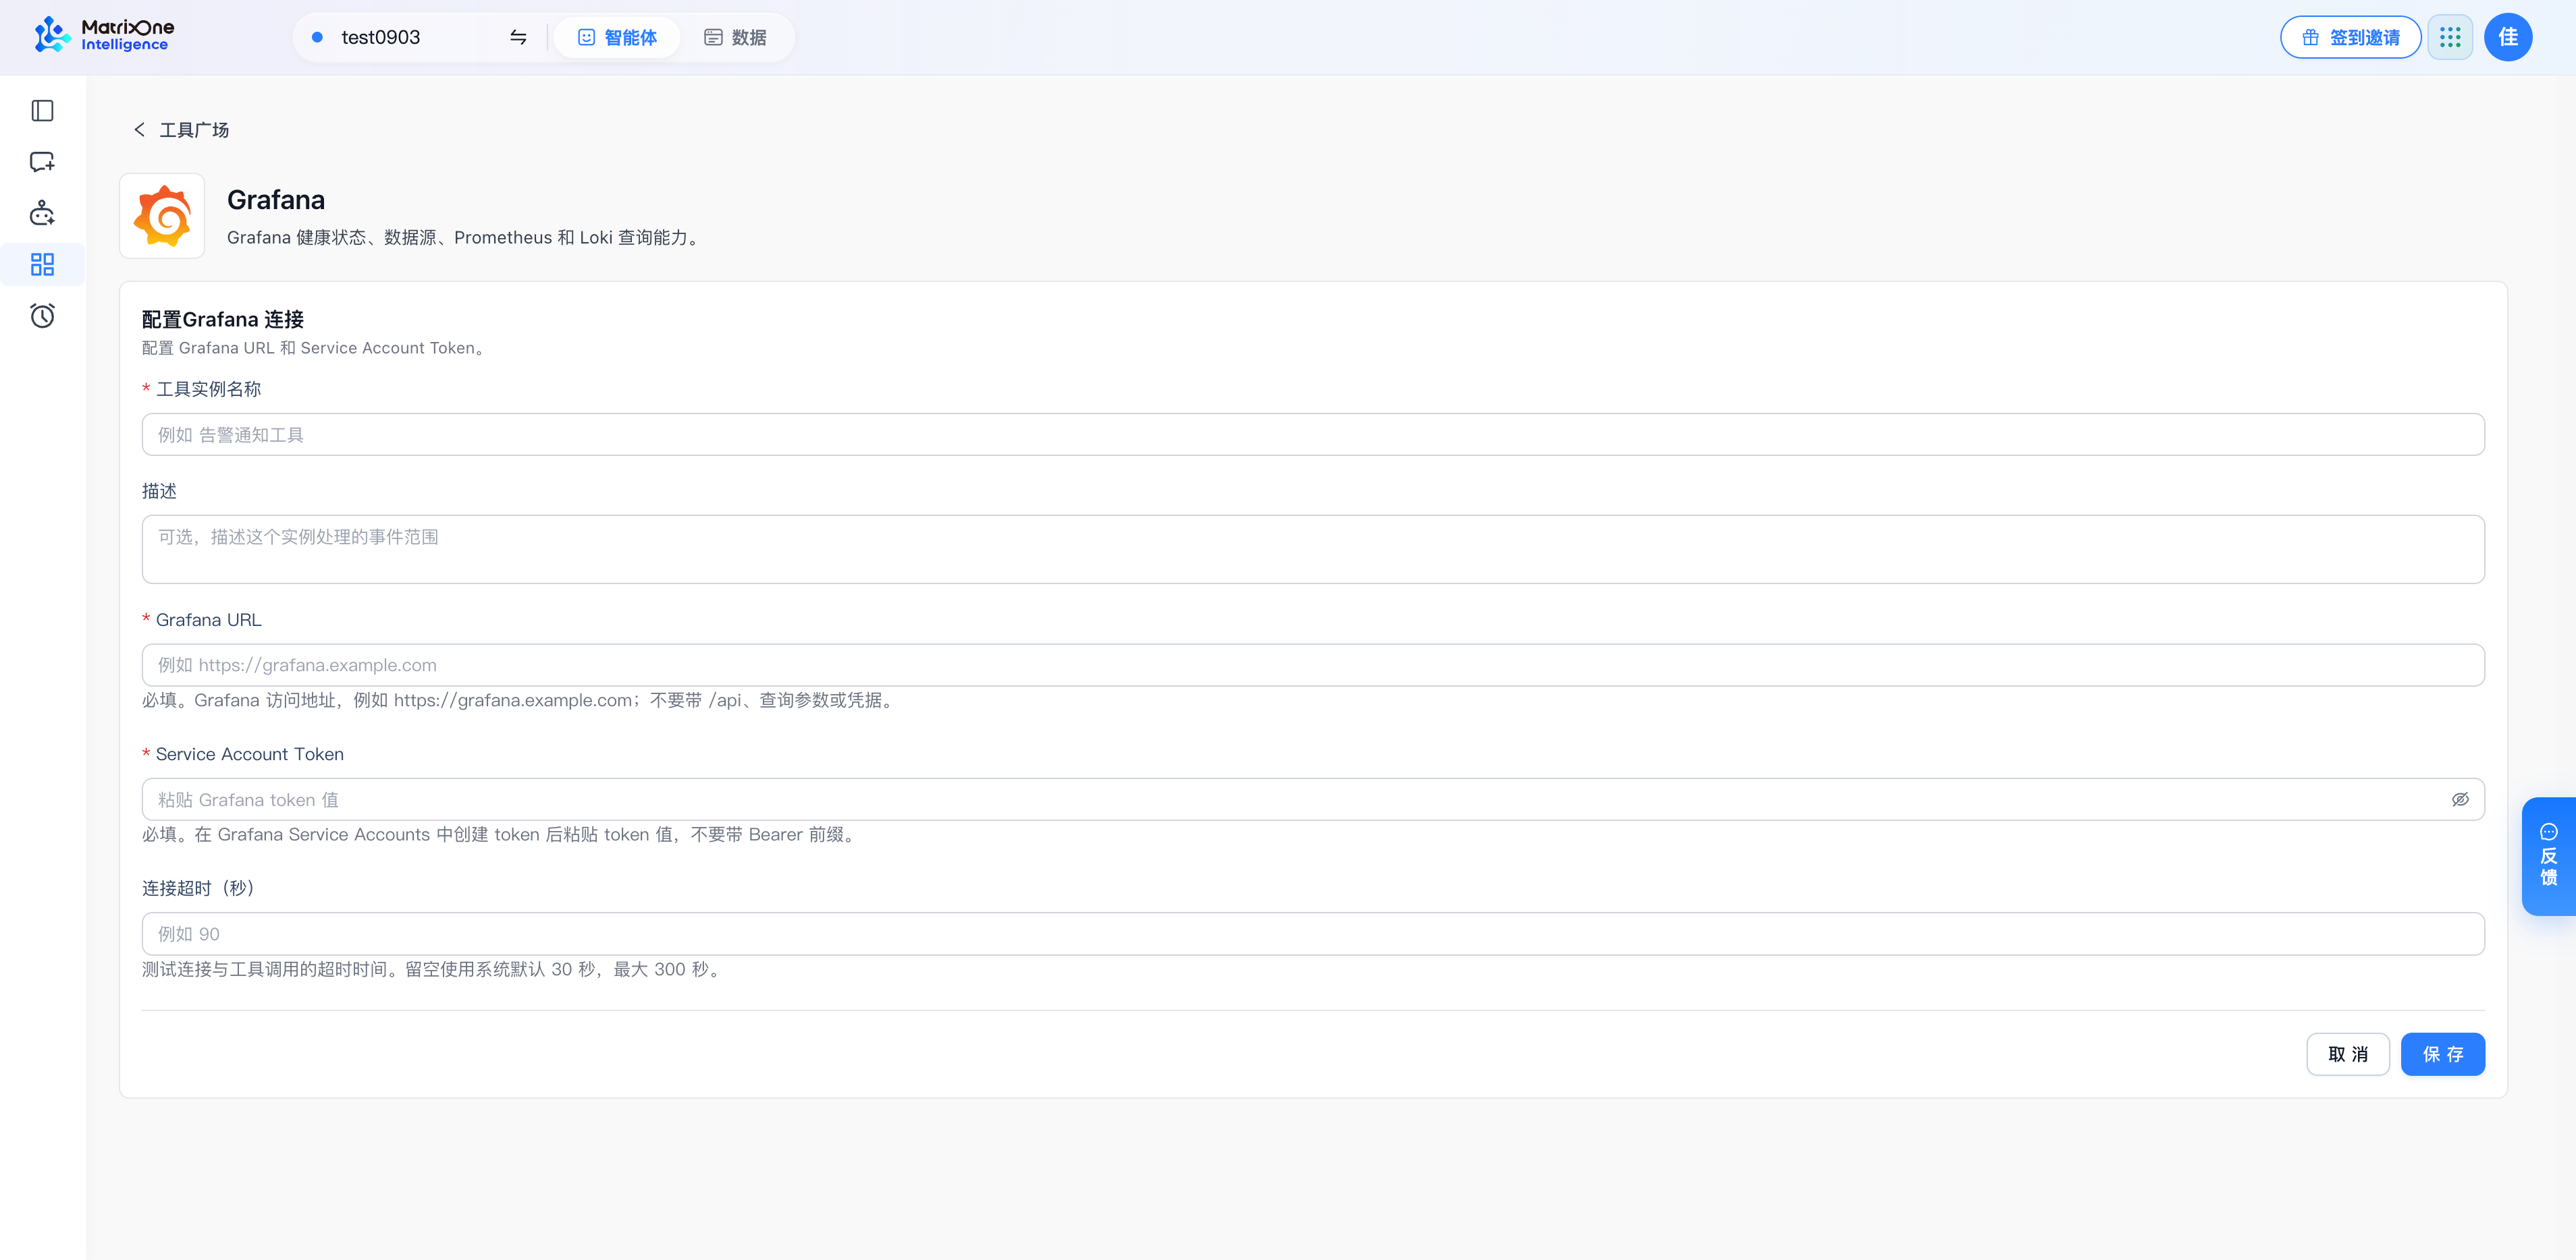2576x1260 pixels.
Task: Open the agent robot sidebar icon
Action: click(x=42, y=213)
